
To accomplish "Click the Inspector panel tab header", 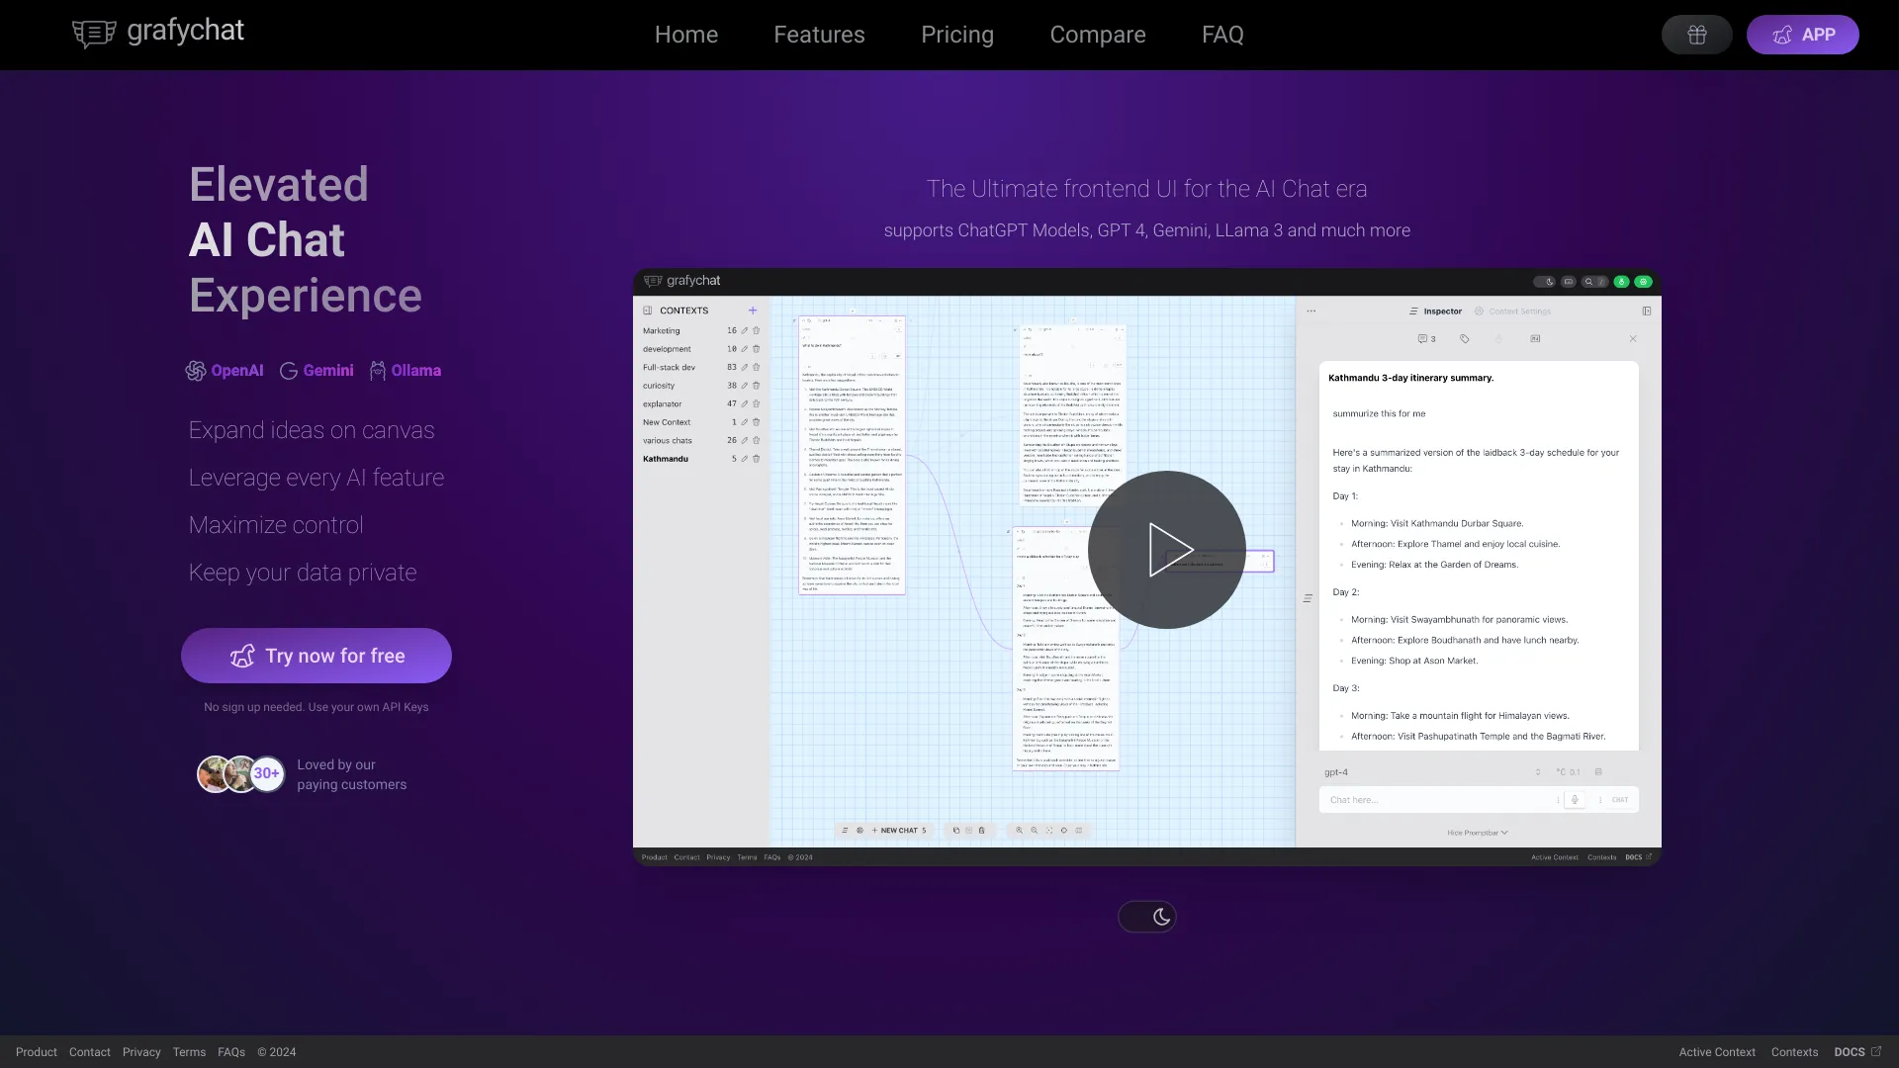I will coord(1435,310).
